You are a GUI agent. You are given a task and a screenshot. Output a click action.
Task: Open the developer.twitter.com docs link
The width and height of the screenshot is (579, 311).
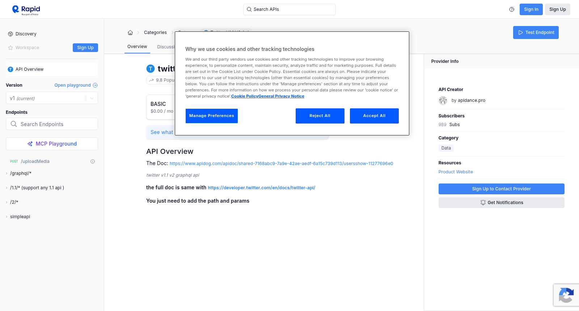tap(261, 188)
